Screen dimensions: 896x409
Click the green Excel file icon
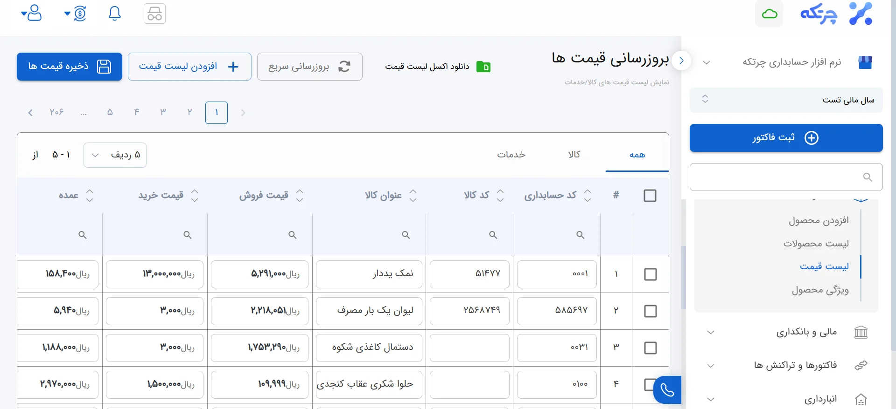483,67
